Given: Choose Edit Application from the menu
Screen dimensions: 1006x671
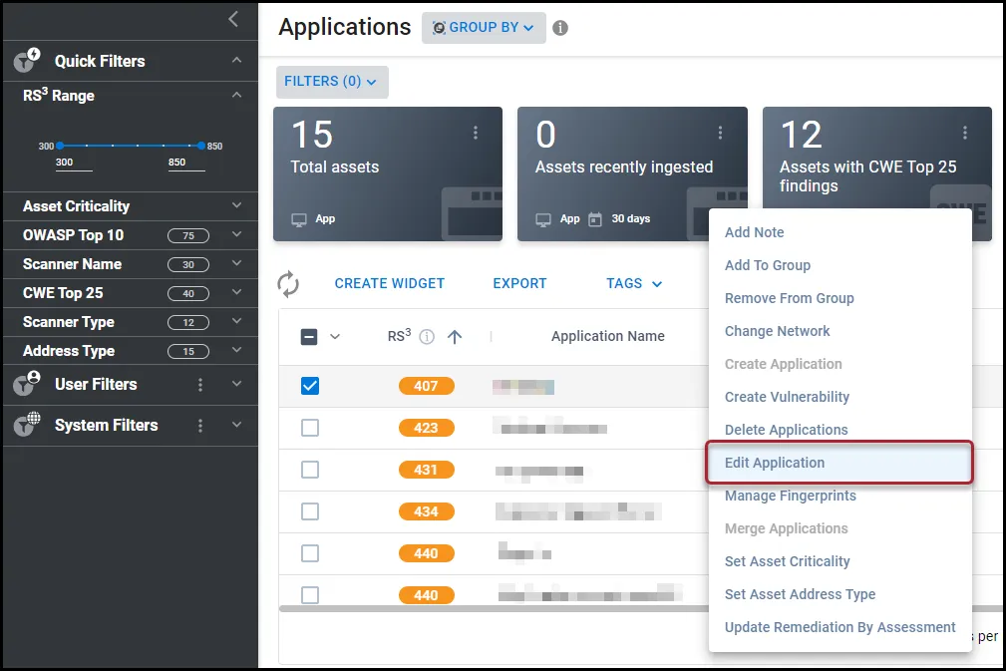Looking at the screenshot, I should pyautogui.click(x=839, y=463).
